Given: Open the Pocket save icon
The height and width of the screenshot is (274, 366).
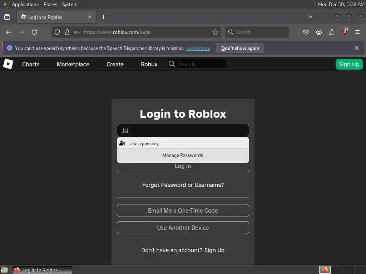Looking at the screenshot, I should click(x=306, y=32).
